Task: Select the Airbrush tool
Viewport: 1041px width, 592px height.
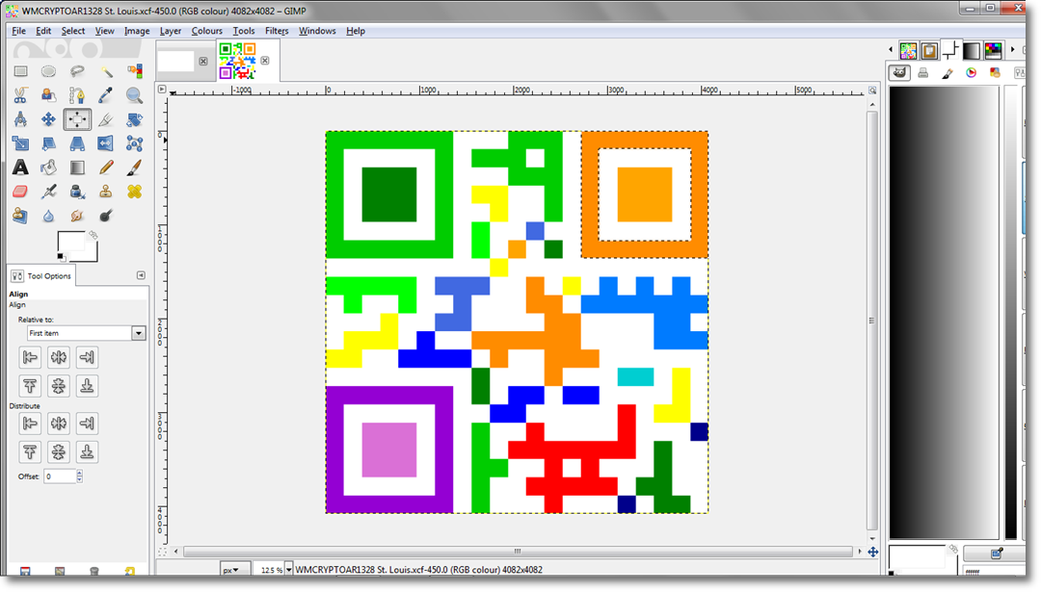Action: click(x=48, y=192)
